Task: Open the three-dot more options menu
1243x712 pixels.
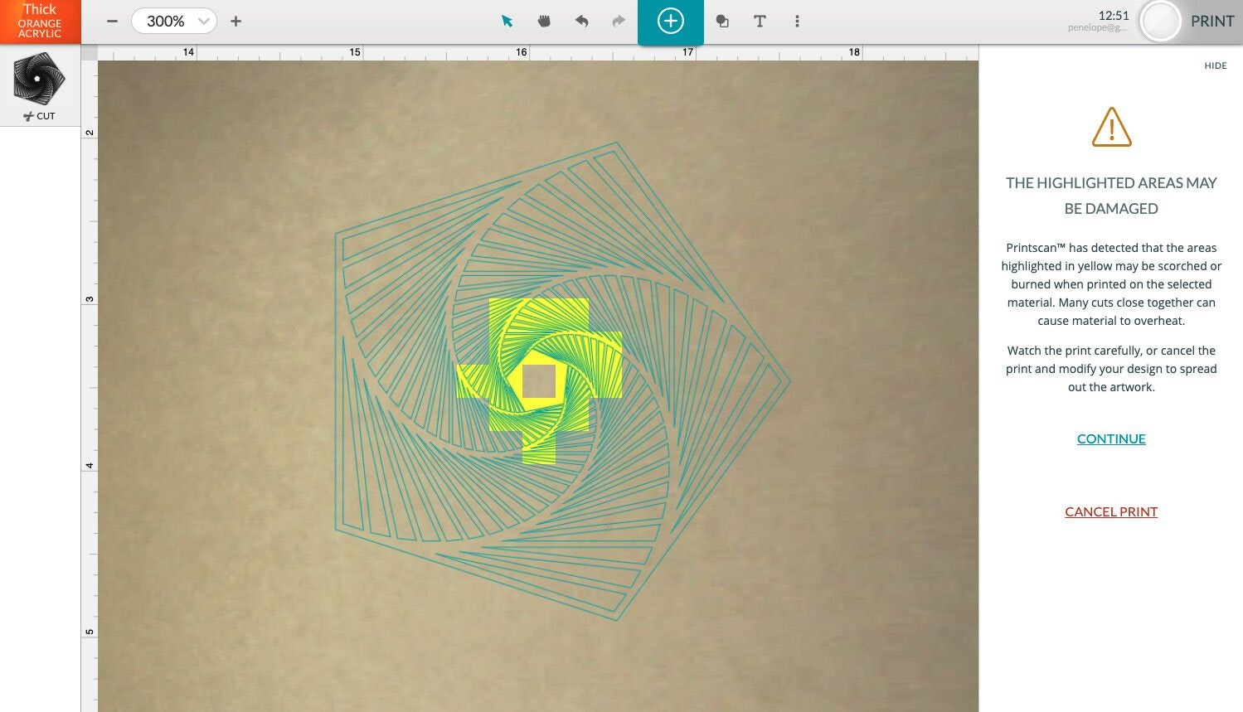Action: click(x=797, y=22)
